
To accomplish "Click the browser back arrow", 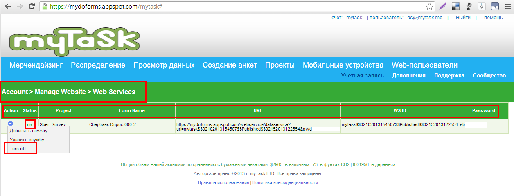I will [8, 7].
